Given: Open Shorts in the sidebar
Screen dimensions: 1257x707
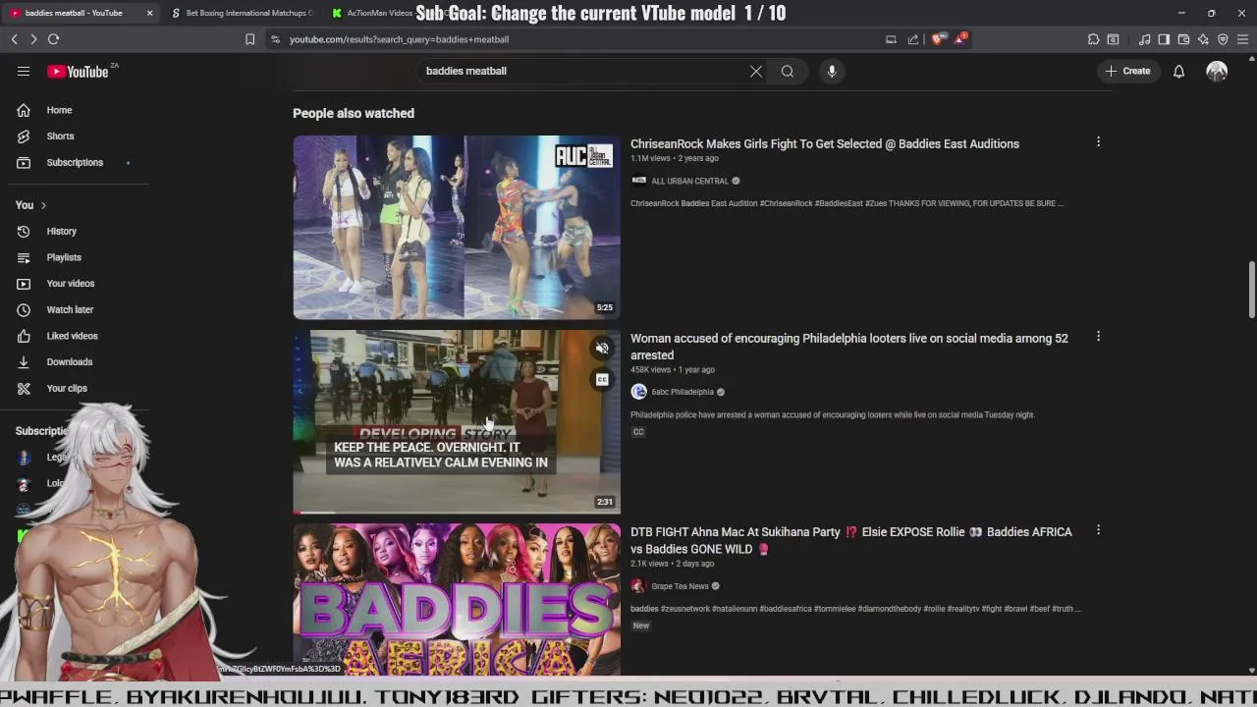Looking at the screenshot, I should pyautogui.click(x=78, y=136).
